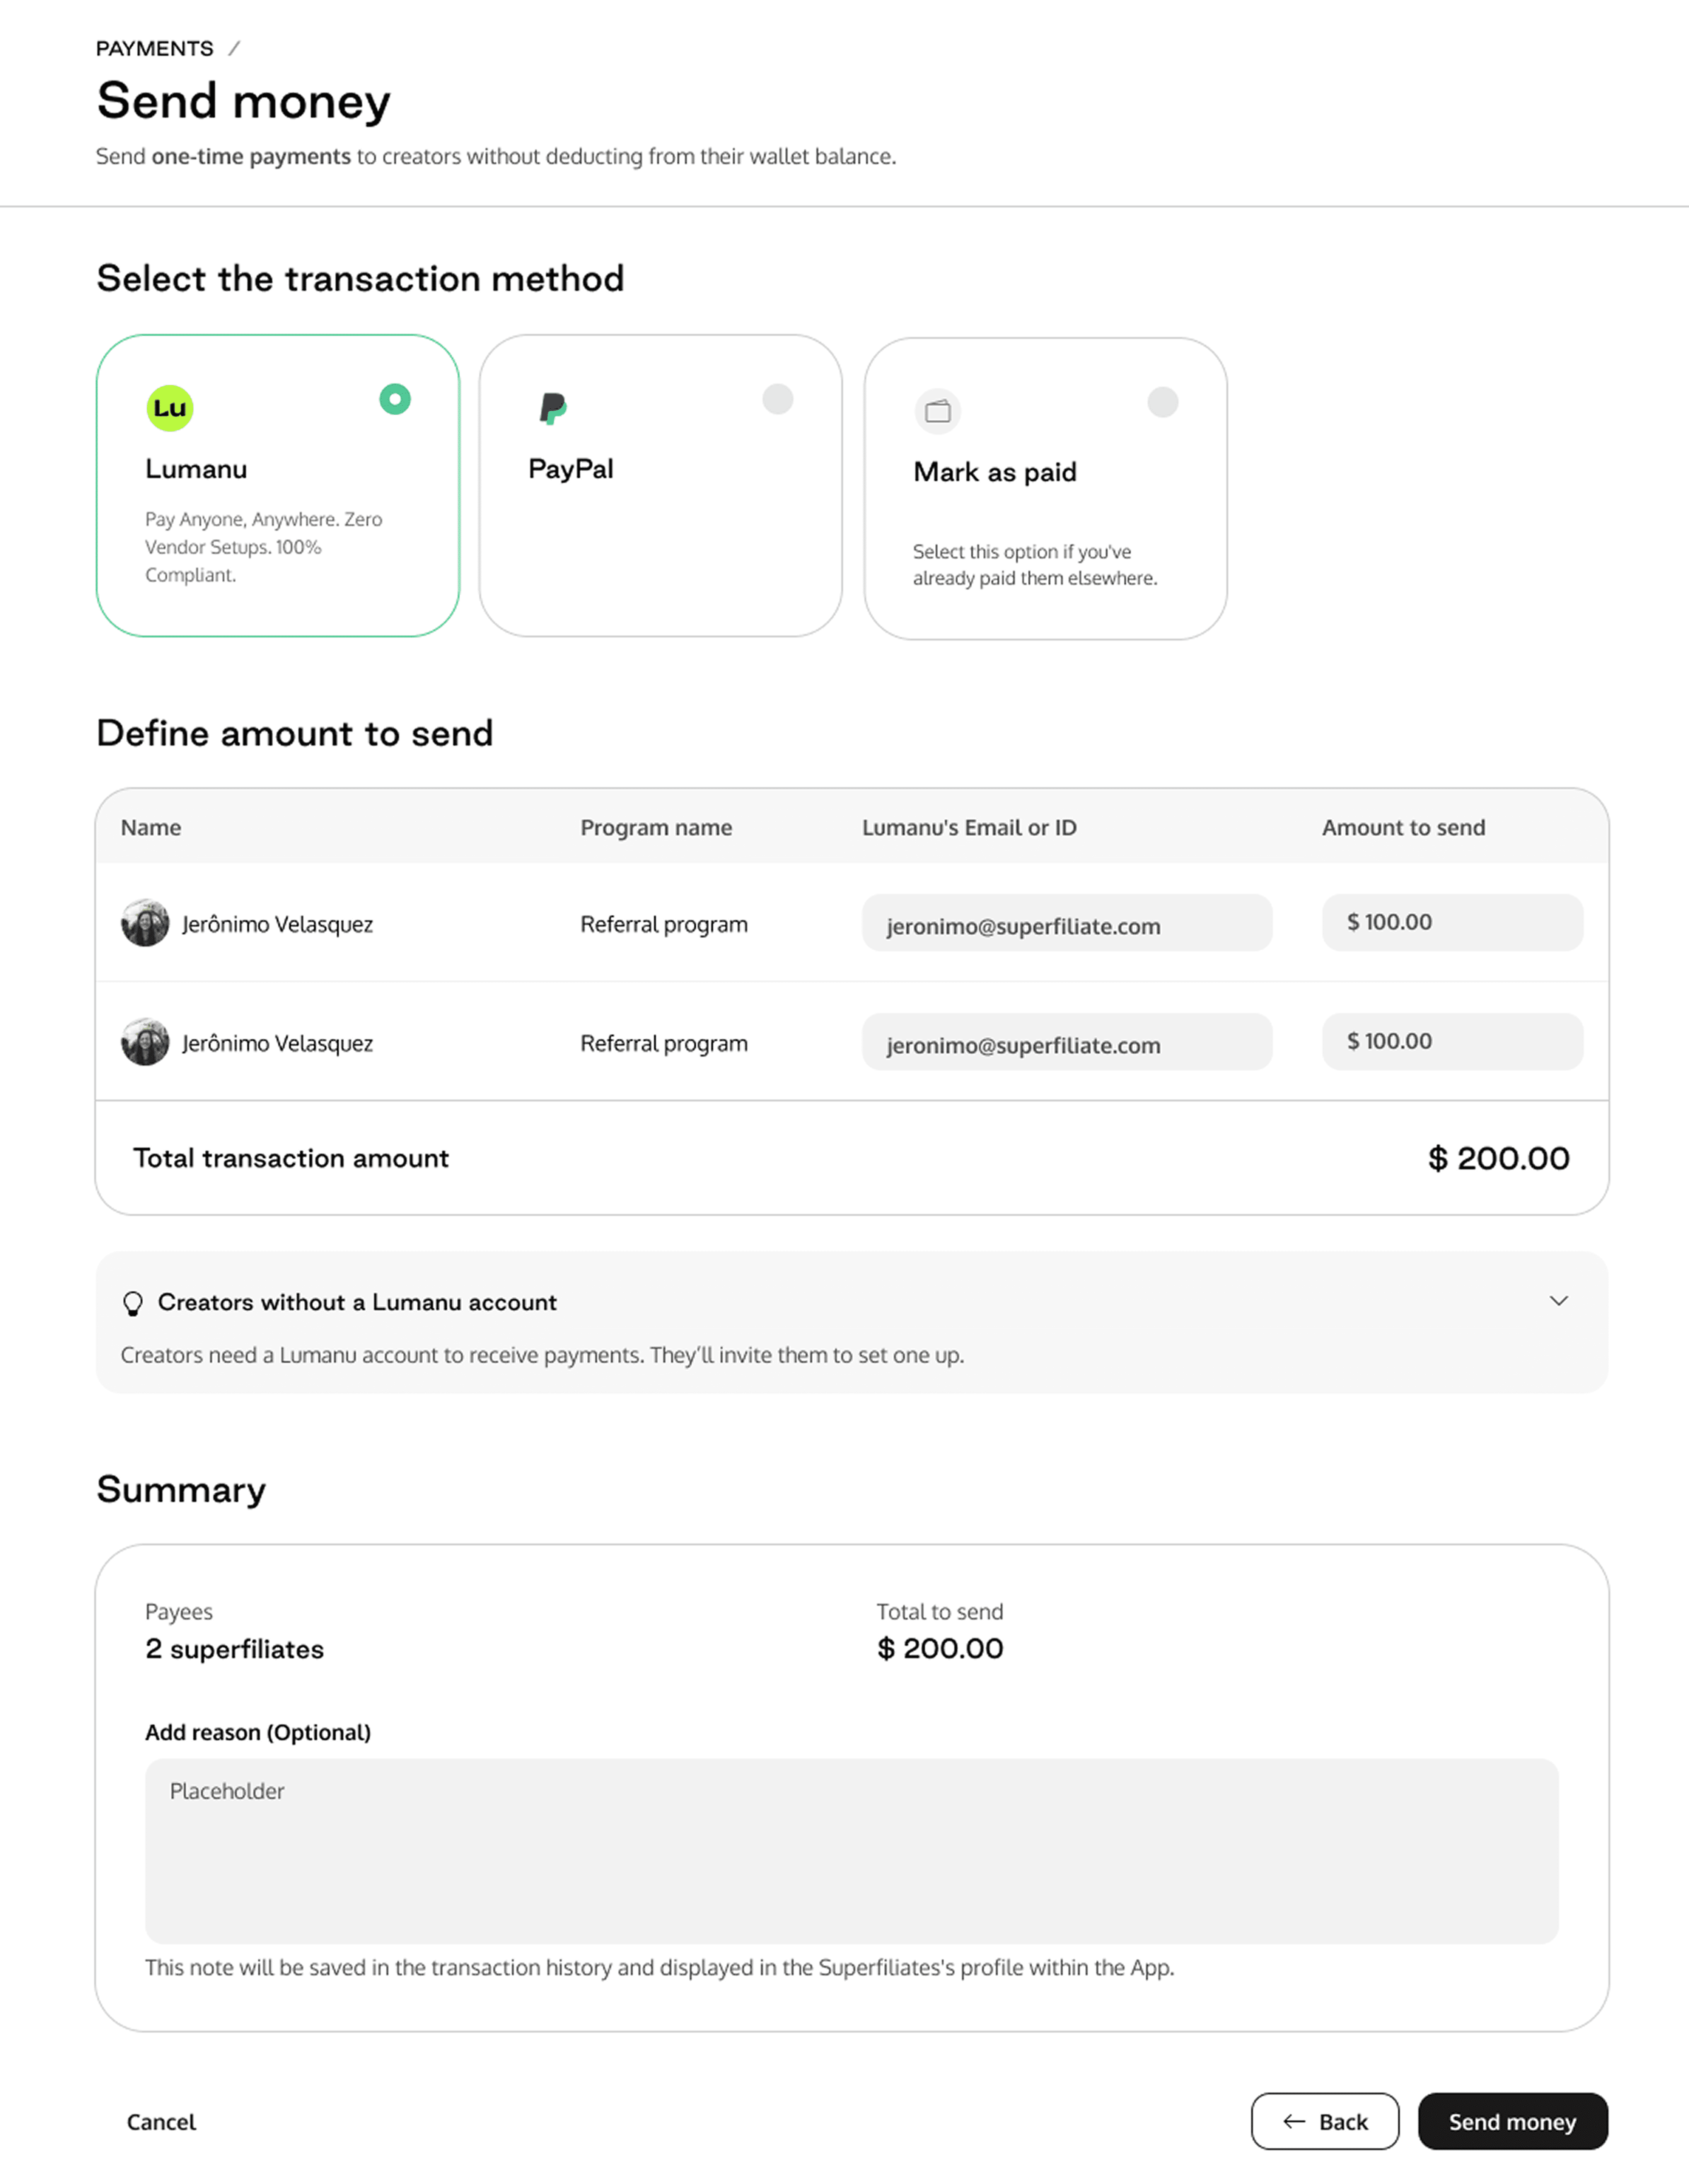Select the Mark as paid radio option
Viewport: 1689px width, 2184px height.
pos(1162,402)
